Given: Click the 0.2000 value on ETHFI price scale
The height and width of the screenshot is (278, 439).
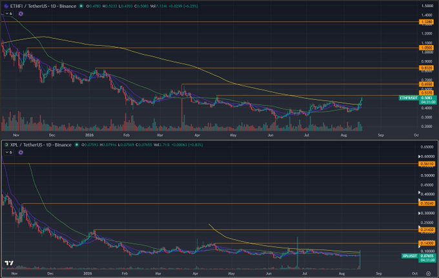Looking at the screenshot, I should pos(427,126).
